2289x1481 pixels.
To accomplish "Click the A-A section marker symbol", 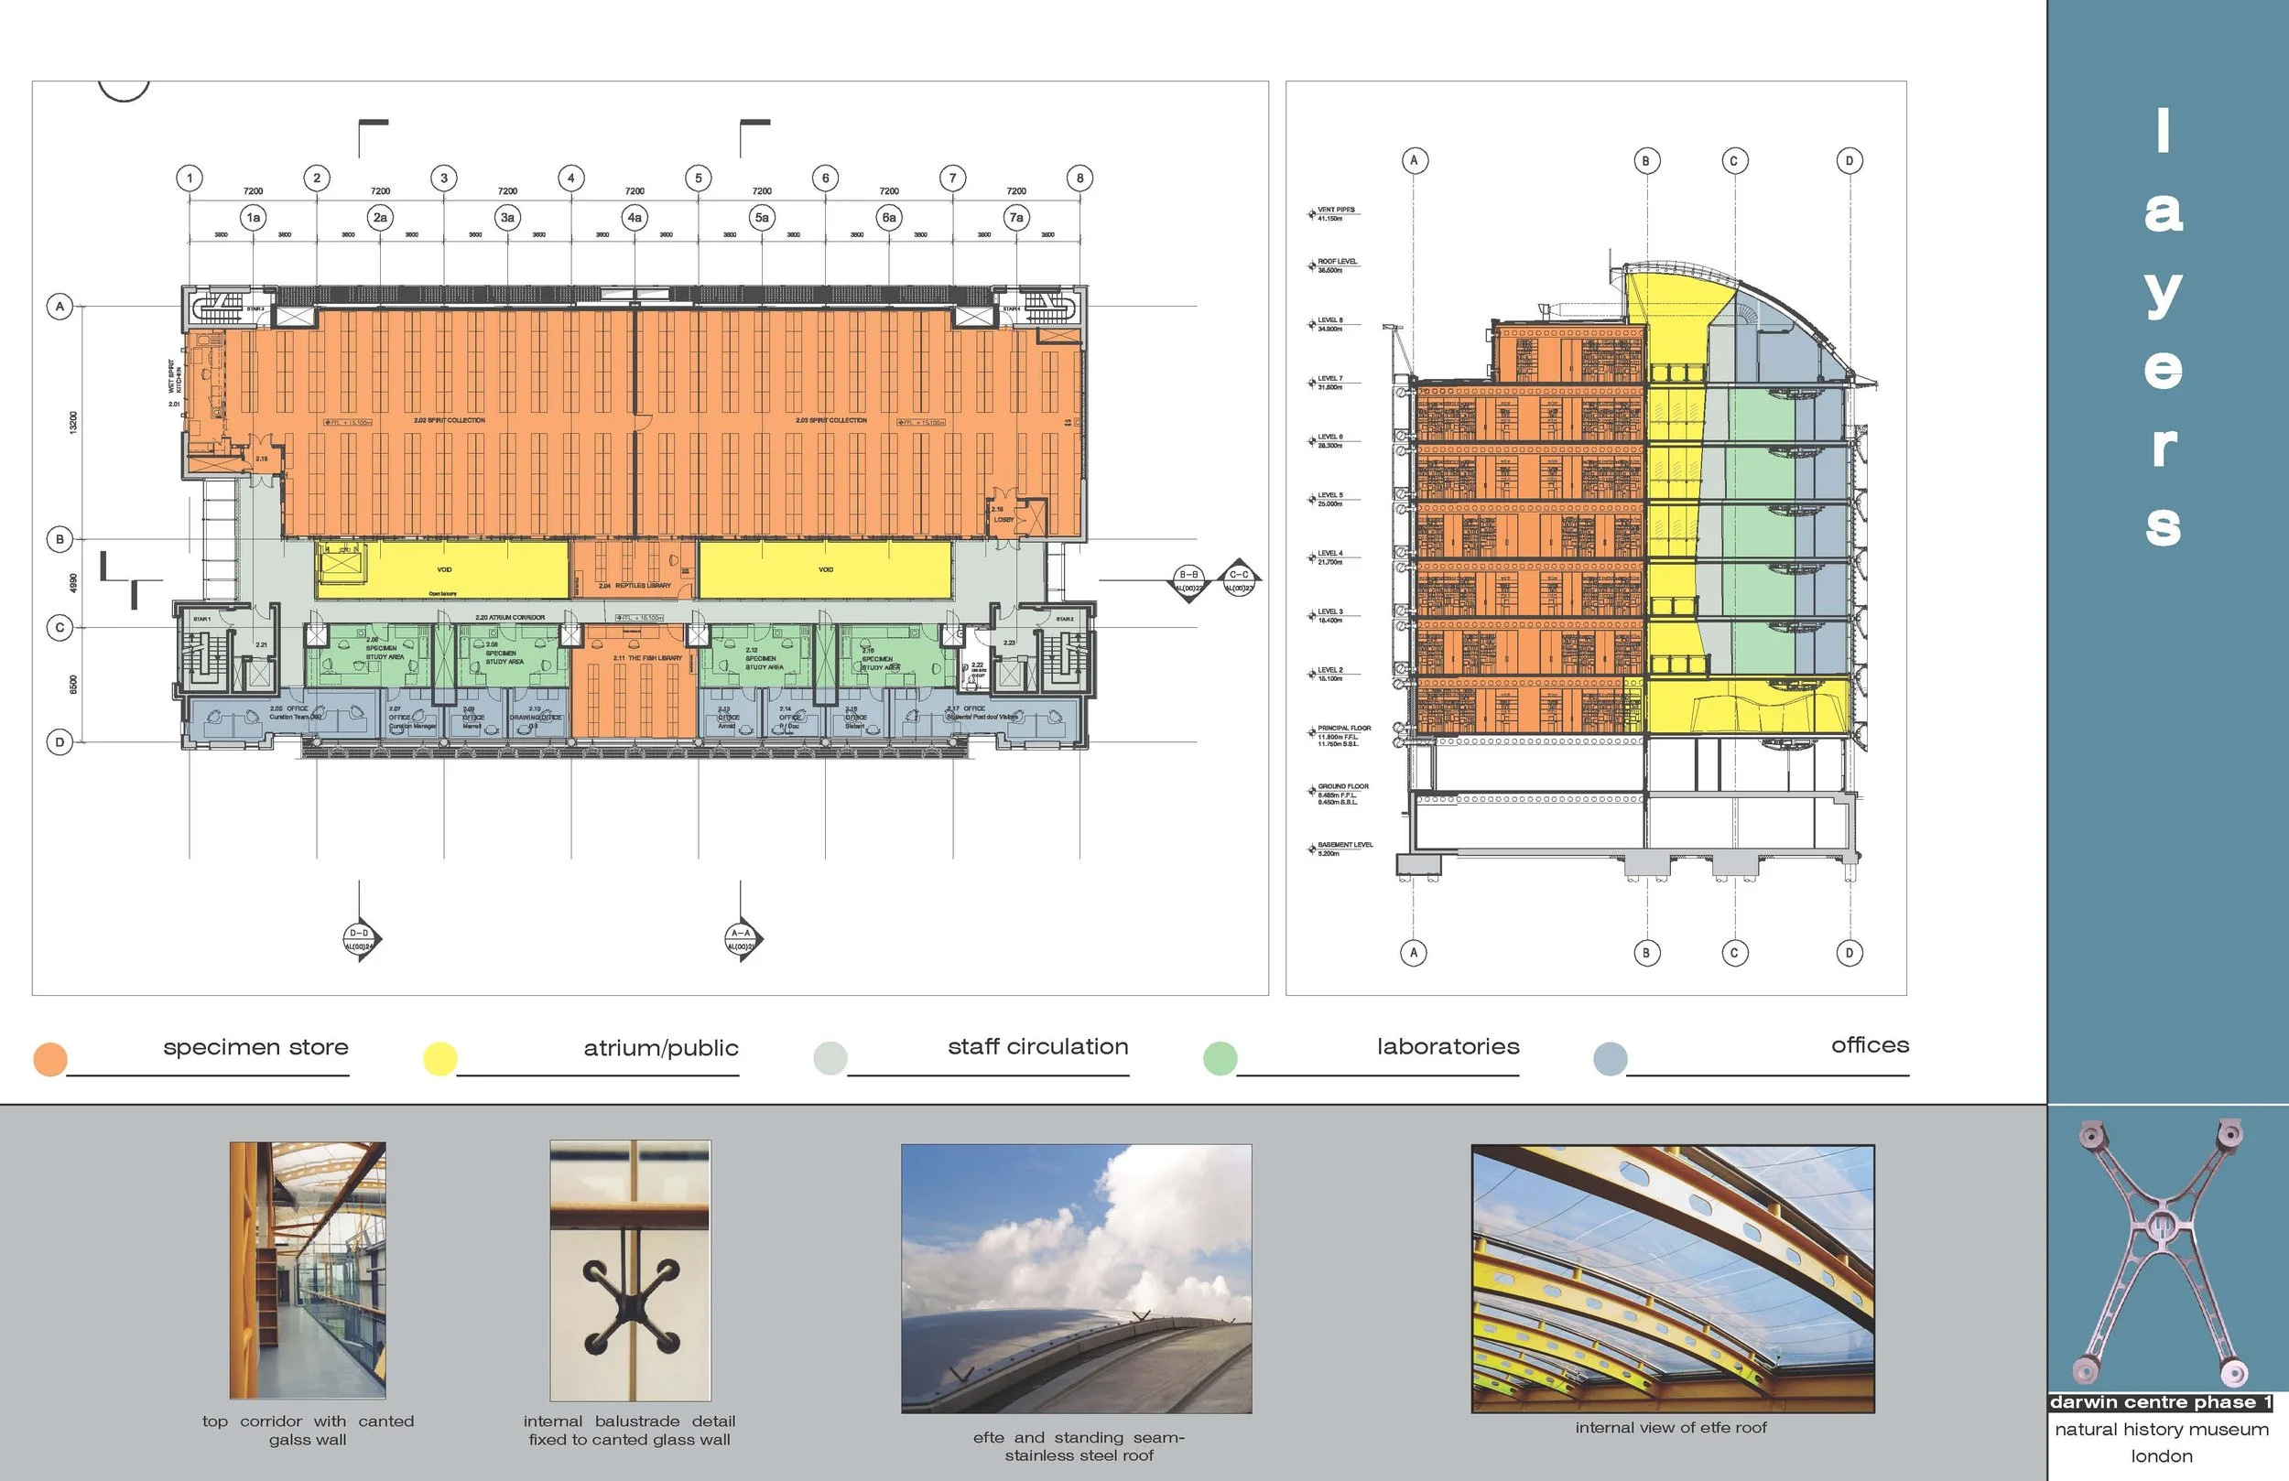I will point(742,939).
